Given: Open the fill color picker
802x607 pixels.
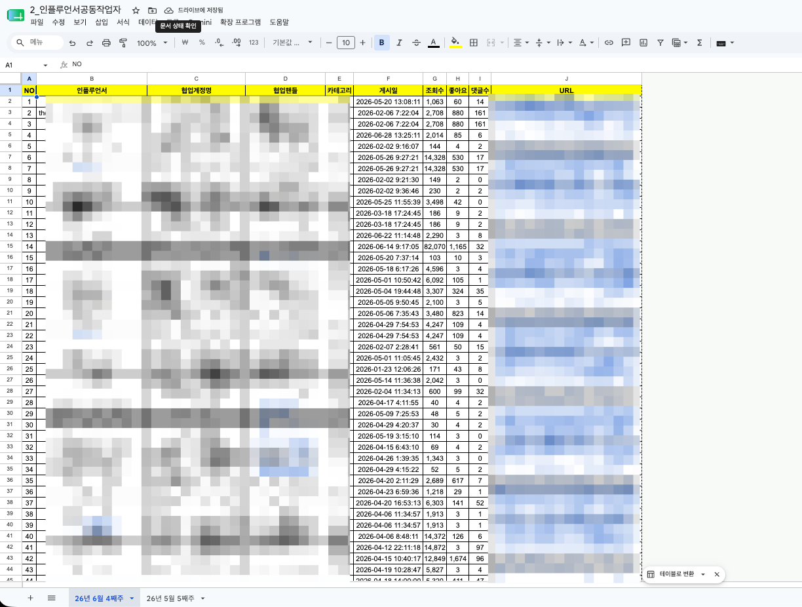Looking at the screenshot, I should [x=456, y=43].
